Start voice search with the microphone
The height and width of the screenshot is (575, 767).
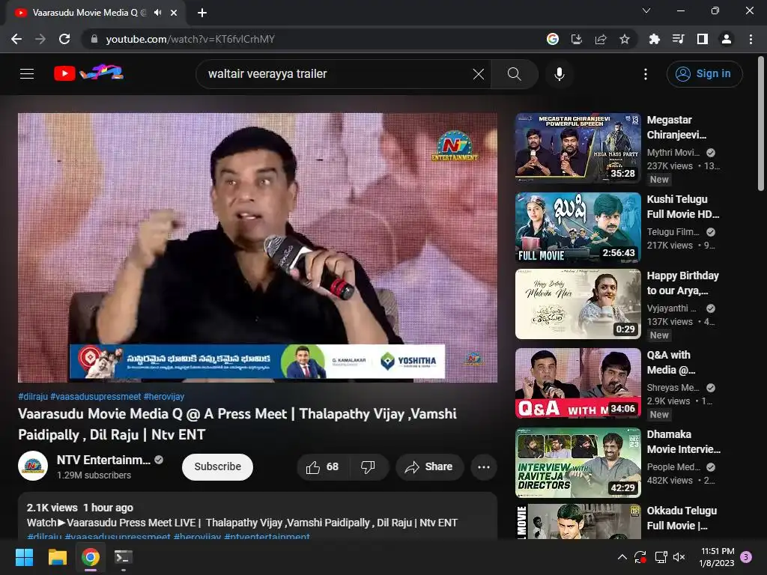click(559, 74)
